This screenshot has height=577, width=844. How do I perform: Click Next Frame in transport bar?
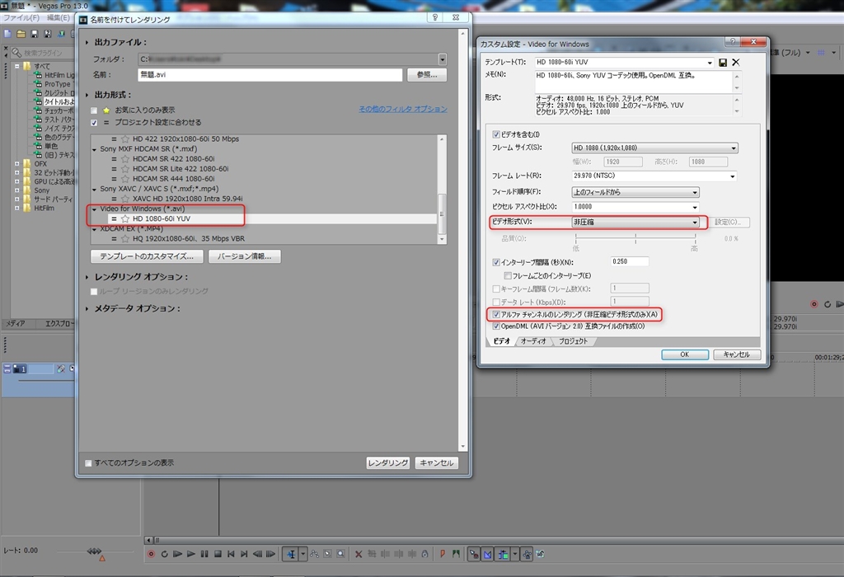click(270, 554)
